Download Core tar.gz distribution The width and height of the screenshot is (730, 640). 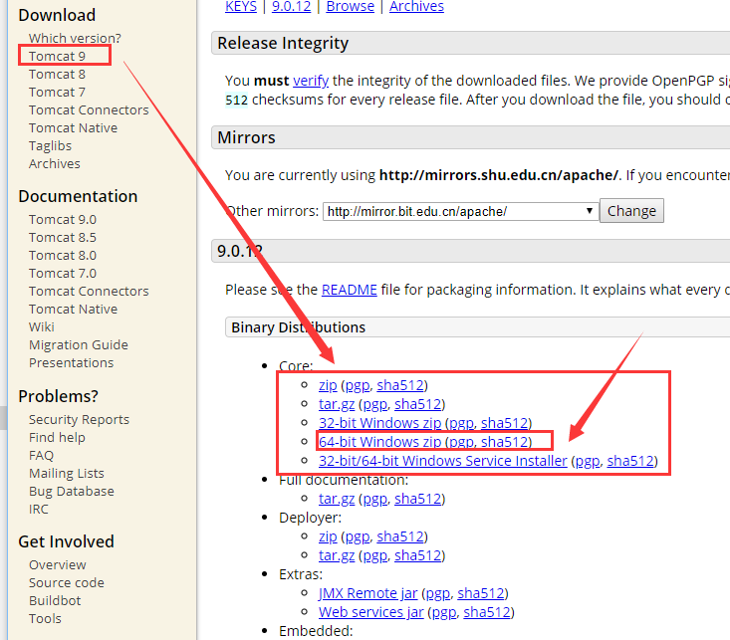pos(337,404)
